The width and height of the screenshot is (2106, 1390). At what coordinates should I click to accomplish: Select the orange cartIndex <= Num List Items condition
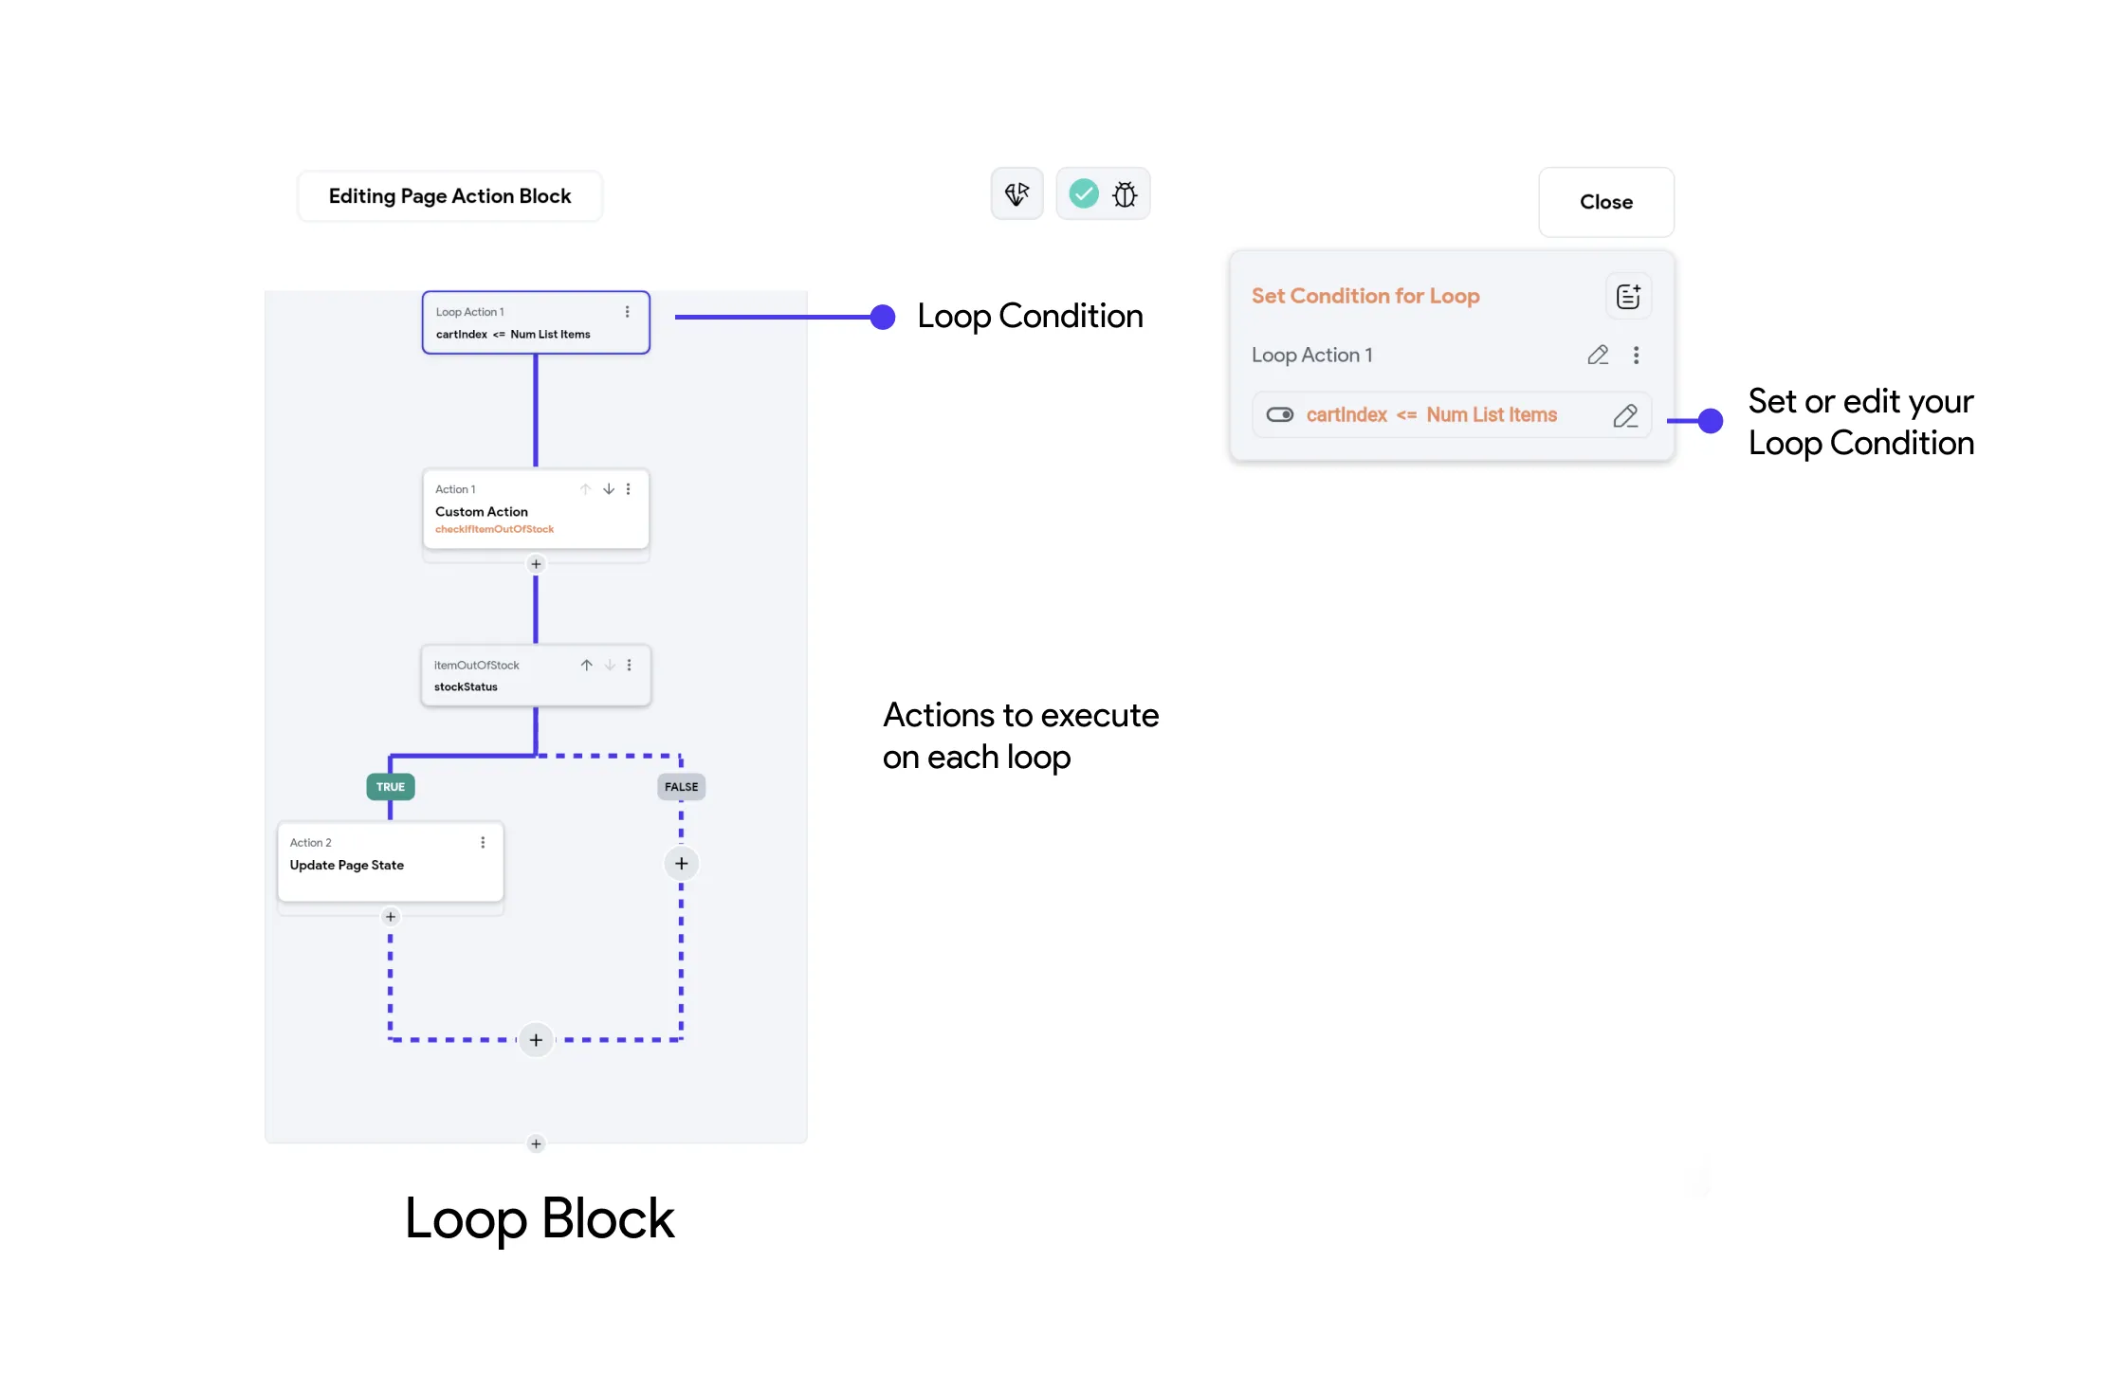(1431, 414)
